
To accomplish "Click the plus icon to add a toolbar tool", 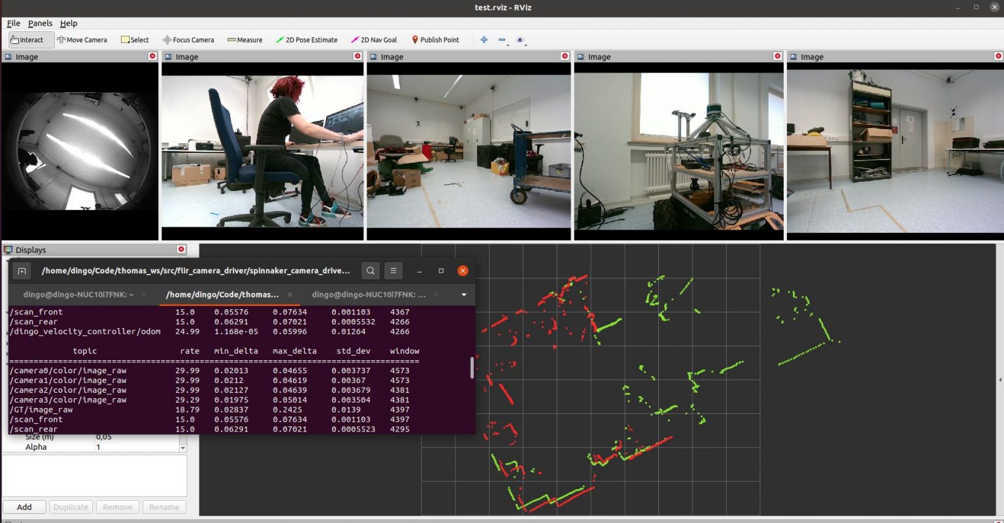I will pyautogui.click(x=483, y=40).
